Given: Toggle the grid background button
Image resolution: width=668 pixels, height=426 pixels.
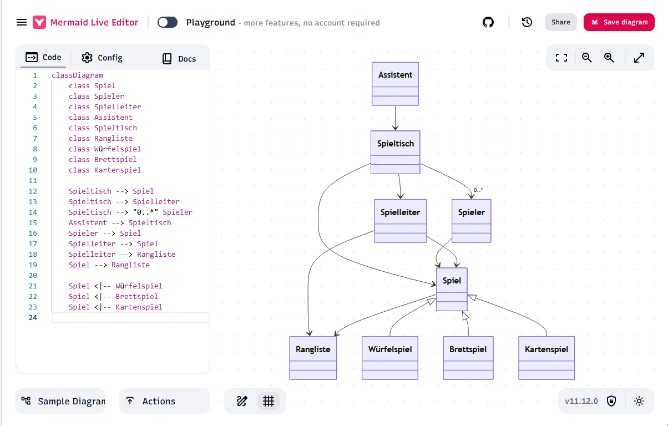Looking at the screenshot, I should [269, 401].
